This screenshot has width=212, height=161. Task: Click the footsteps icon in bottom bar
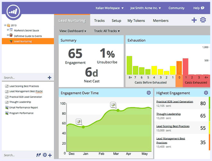pos(39,155)
